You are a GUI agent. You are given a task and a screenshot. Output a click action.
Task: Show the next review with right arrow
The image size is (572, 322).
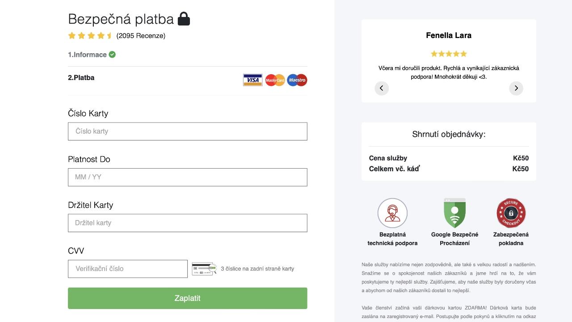pos(516,88)
